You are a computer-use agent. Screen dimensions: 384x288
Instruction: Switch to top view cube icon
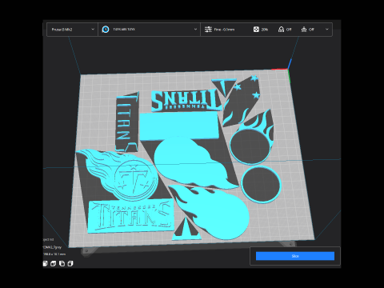(x=62, y=263)
